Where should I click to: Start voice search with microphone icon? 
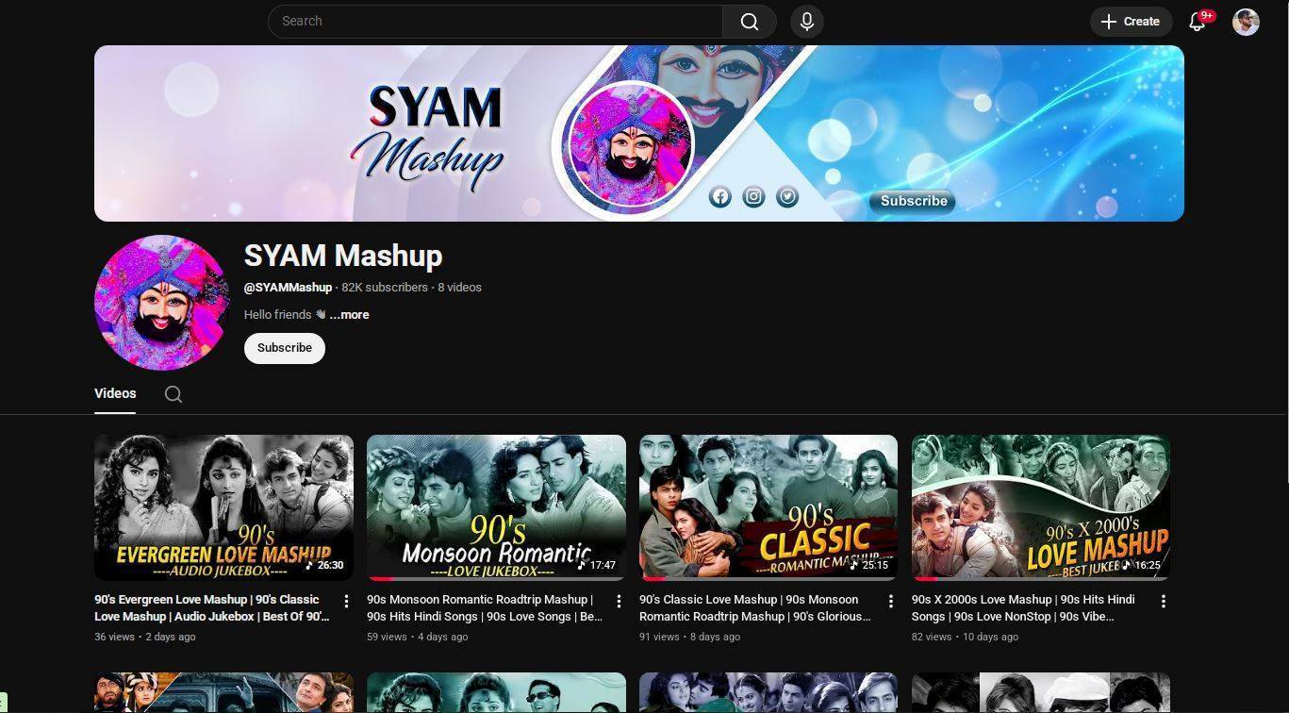click(x=806, y=22)
